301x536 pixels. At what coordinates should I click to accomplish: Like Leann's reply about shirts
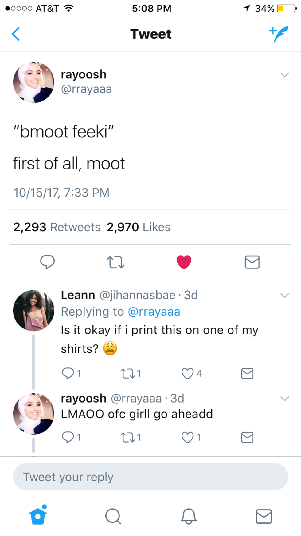coord(187,374)
